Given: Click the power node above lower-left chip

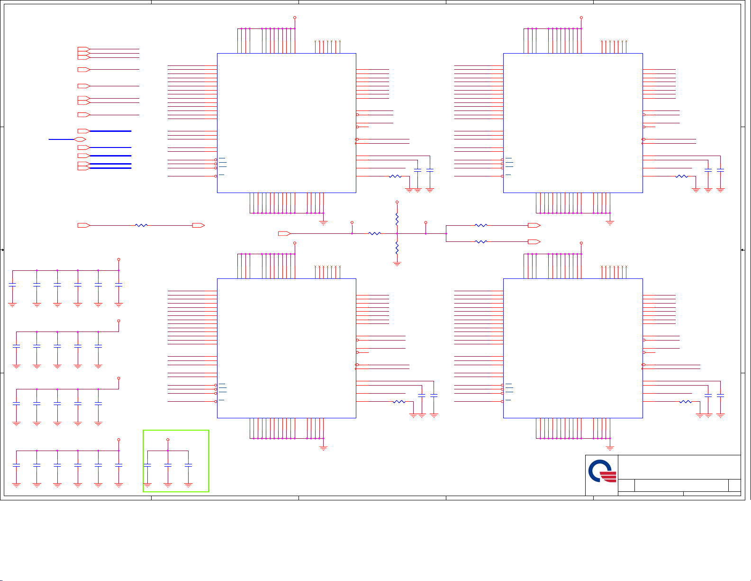Looking at the screenshot, I should point(295,243).
